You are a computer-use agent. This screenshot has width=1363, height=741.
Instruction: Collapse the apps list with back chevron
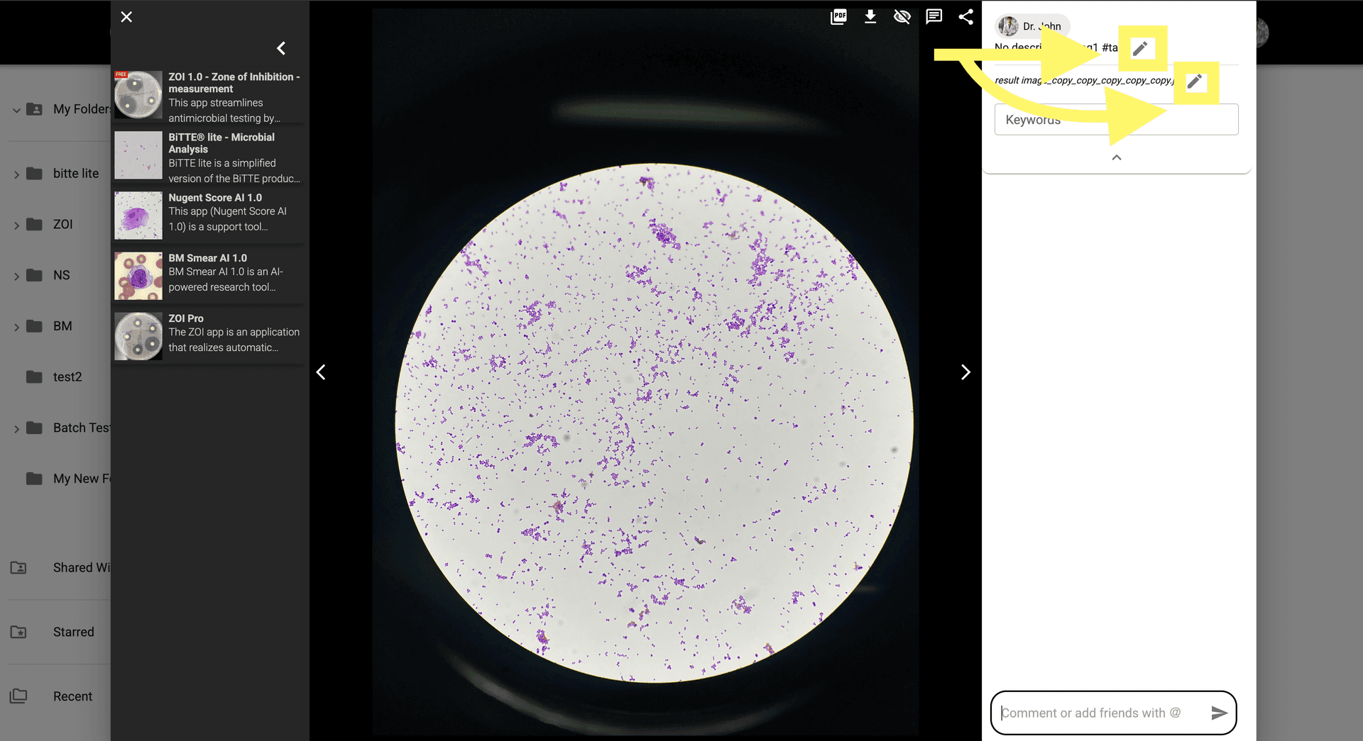281,48
